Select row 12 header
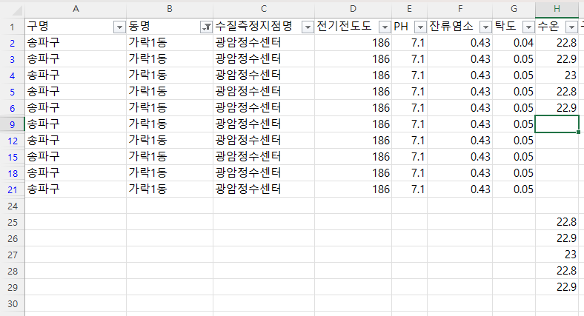This screenshot has width=584, height=316. [x=13, y=141]
